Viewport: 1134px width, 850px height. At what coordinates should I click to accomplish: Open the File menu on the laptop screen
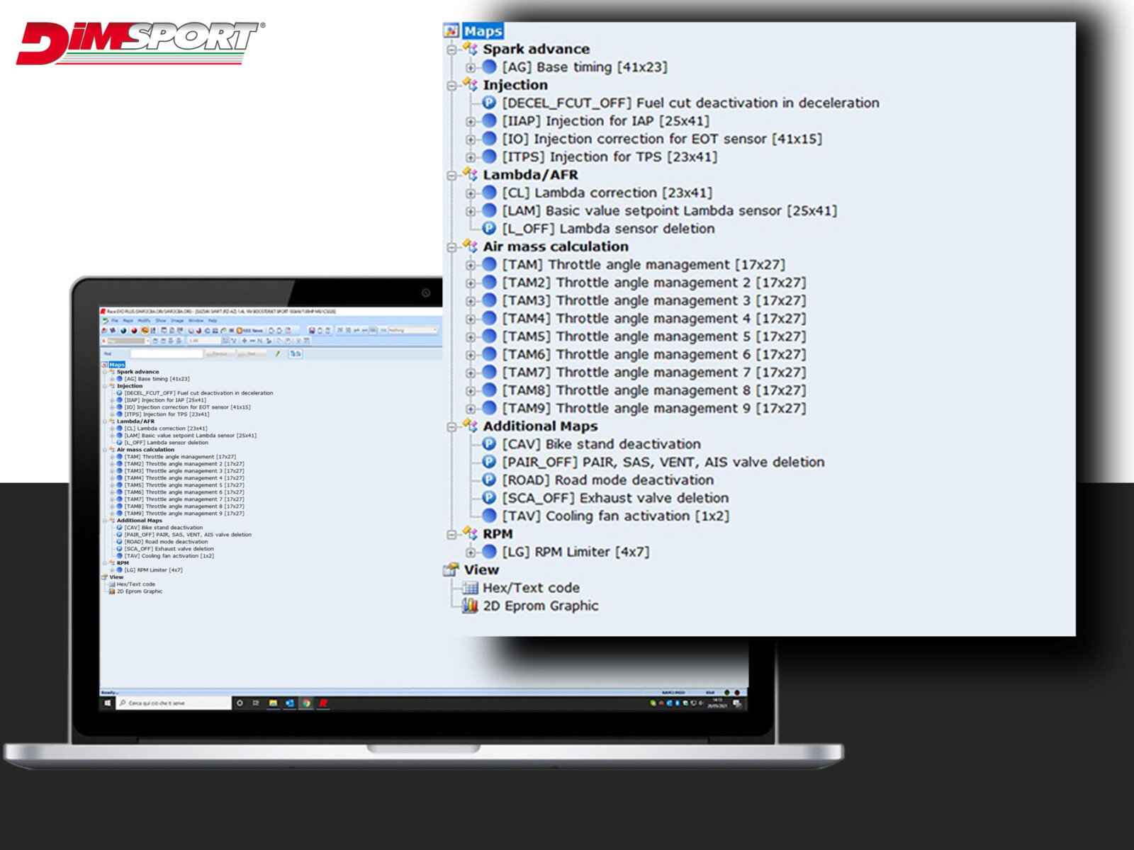coord(114,321)
